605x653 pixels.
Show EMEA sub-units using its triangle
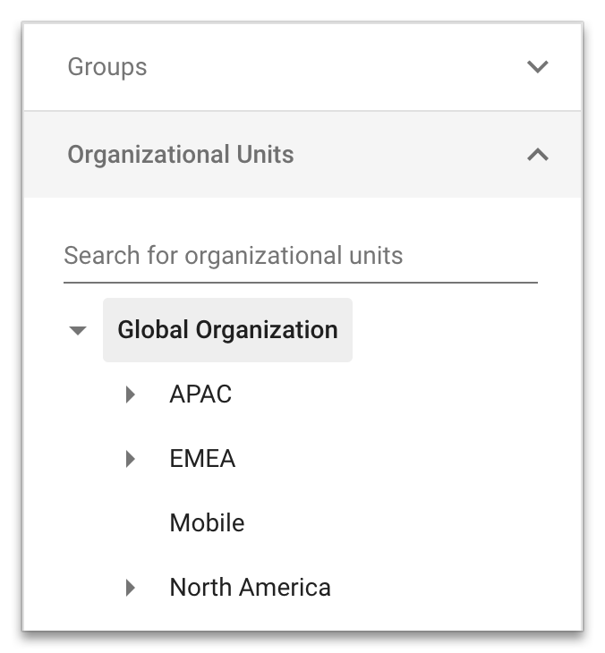[x=131, y=459]
